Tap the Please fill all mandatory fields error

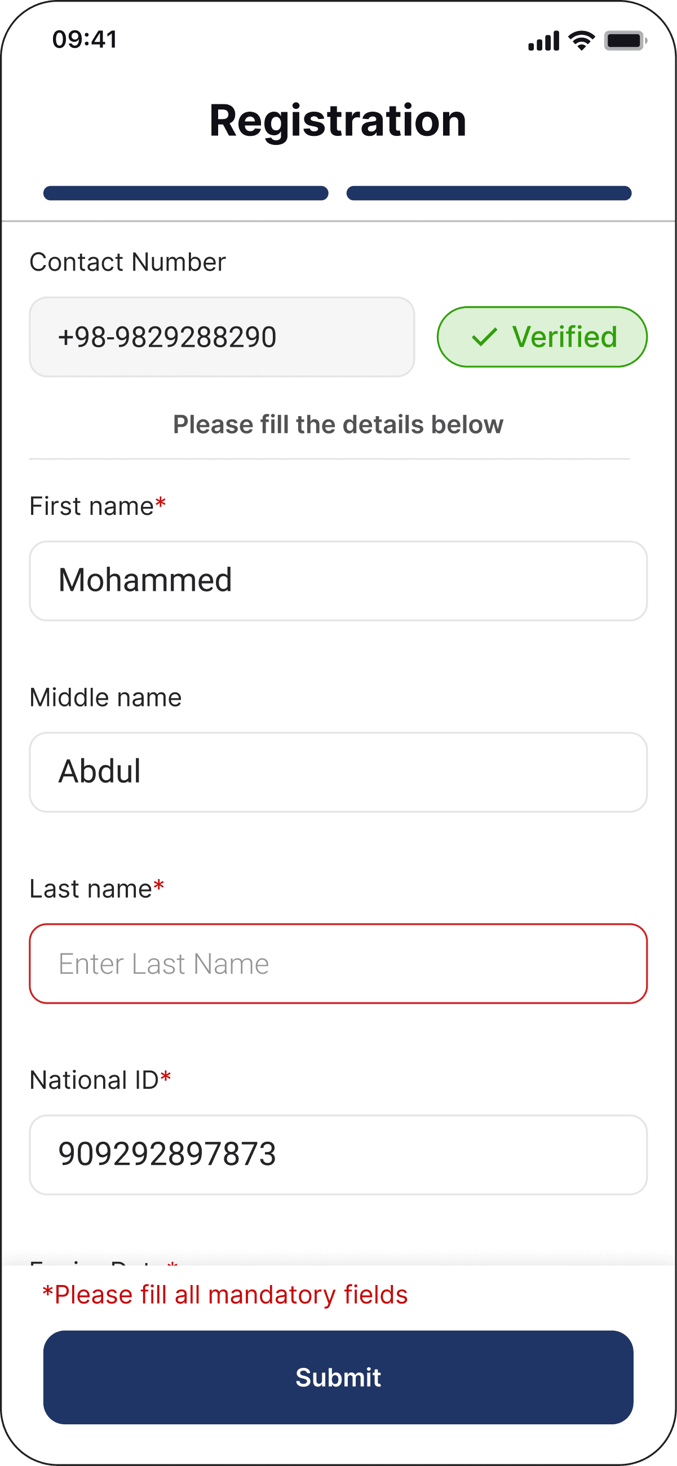(225, 1295)
